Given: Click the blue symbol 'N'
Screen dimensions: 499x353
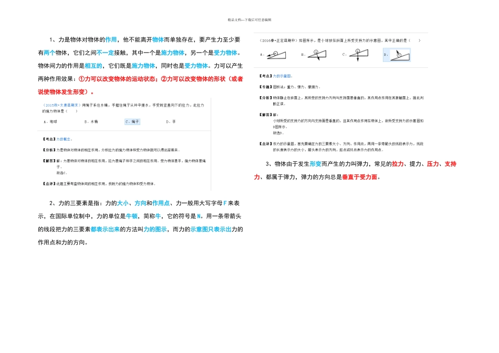Looking at the screenshot, I should pos(199,216).
